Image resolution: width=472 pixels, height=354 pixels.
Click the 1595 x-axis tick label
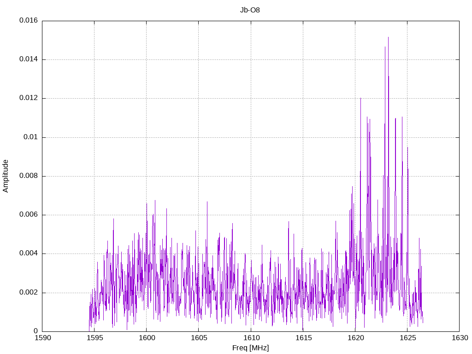pos(94,338)
